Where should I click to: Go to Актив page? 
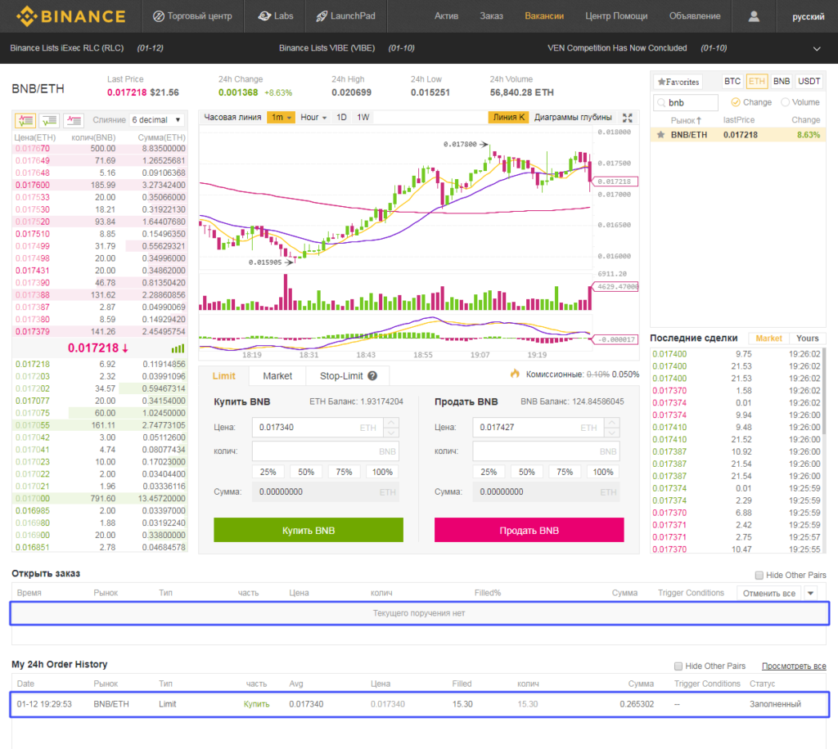[446, 16]
